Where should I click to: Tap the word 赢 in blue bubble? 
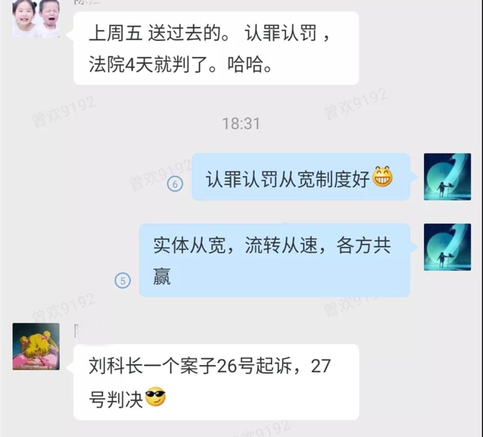(x=162, y=276)
